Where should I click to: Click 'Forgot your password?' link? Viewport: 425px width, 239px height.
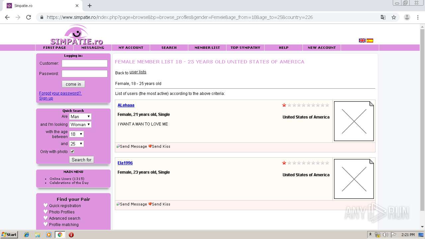[x=60, y=93]
